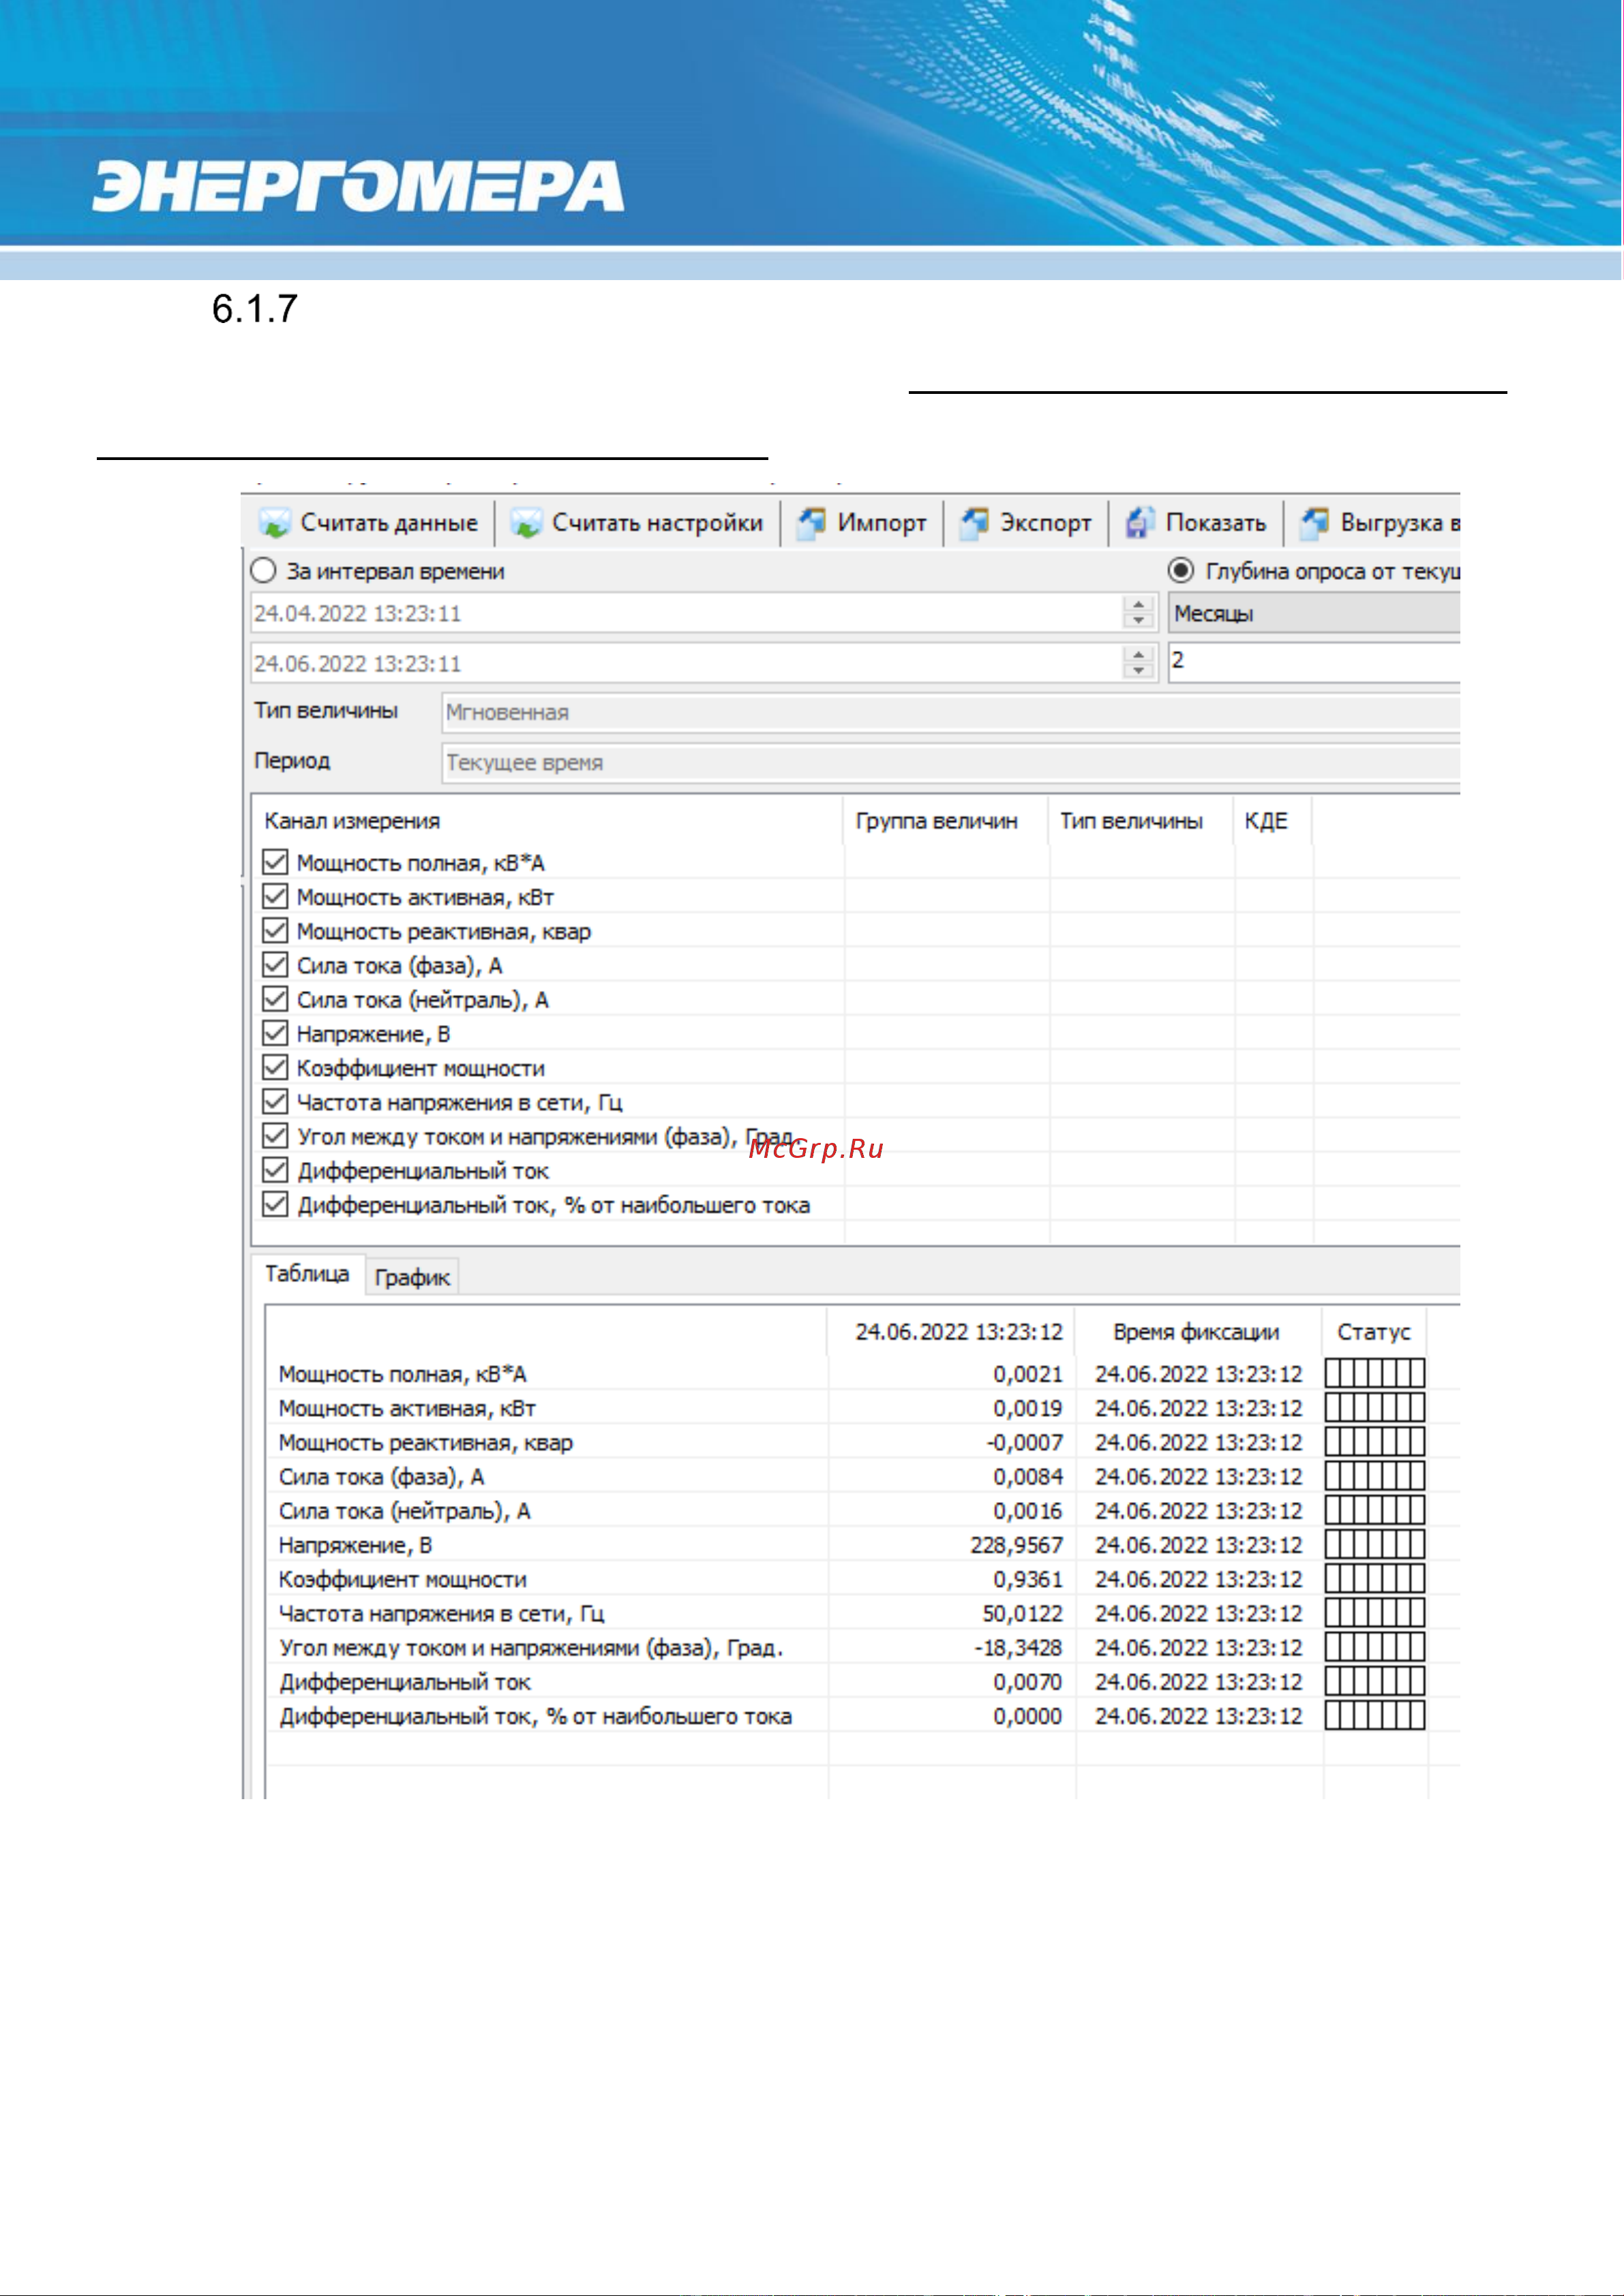Toggle 'Дифференциальный ток, % от наибольшего тока' checkbox

(x=275, y=1204)
